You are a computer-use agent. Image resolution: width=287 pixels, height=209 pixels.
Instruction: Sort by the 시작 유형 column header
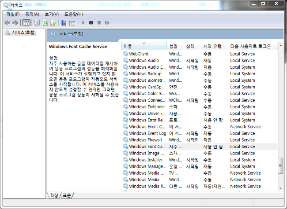pos(215,46)
